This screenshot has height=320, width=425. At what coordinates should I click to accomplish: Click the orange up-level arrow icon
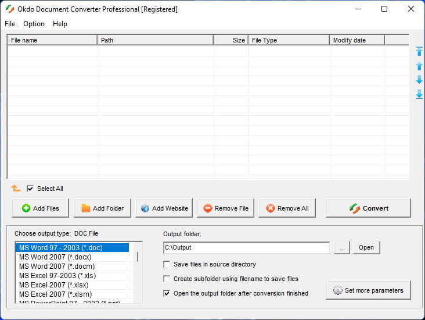(x=16, y=188)
